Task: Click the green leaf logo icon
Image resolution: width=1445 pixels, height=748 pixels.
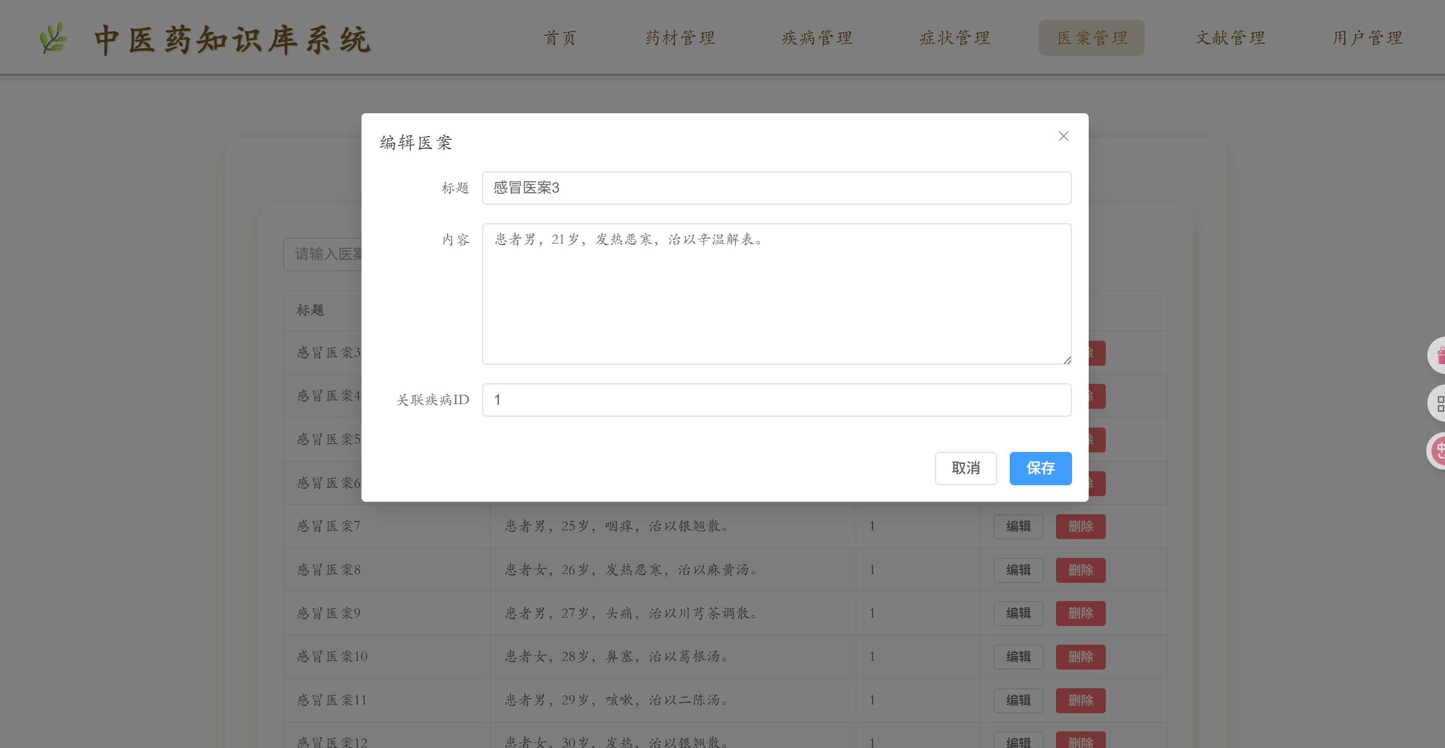Action: [53, 38]
